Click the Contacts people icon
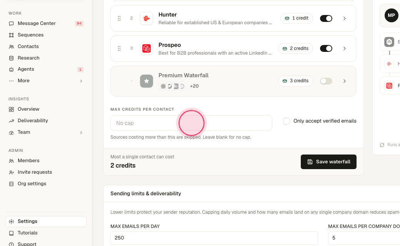 click(11, 47)
